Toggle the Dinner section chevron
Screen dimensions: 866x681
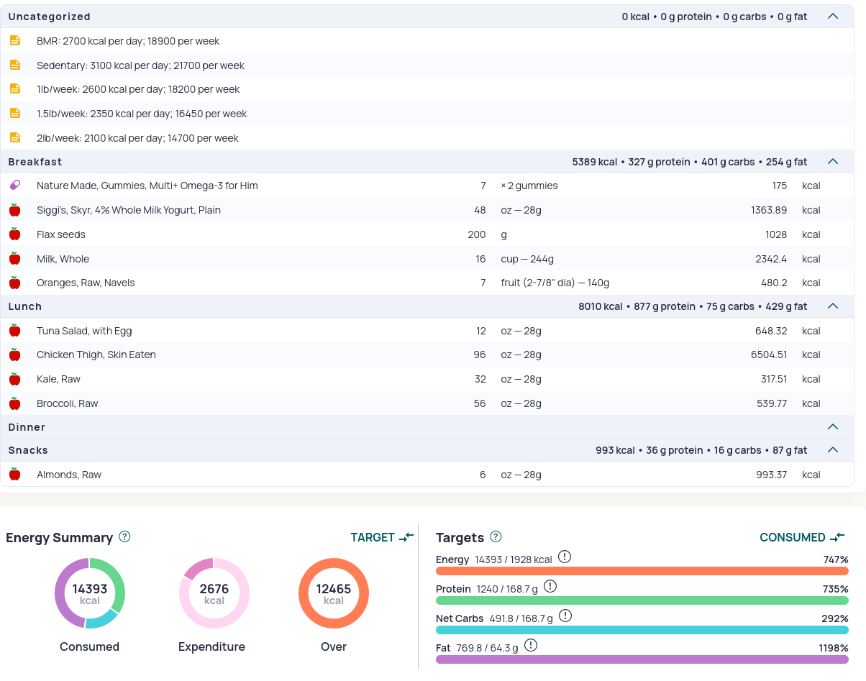coord(833,427)
